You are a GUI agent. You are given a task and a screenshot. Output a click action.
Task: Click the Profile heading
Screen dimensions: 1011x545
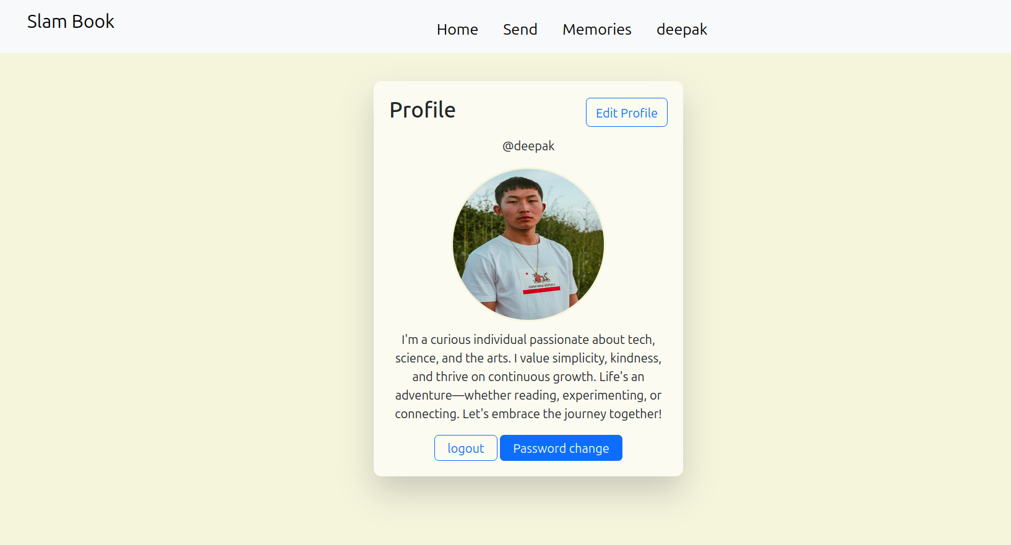tap(423, 109)
